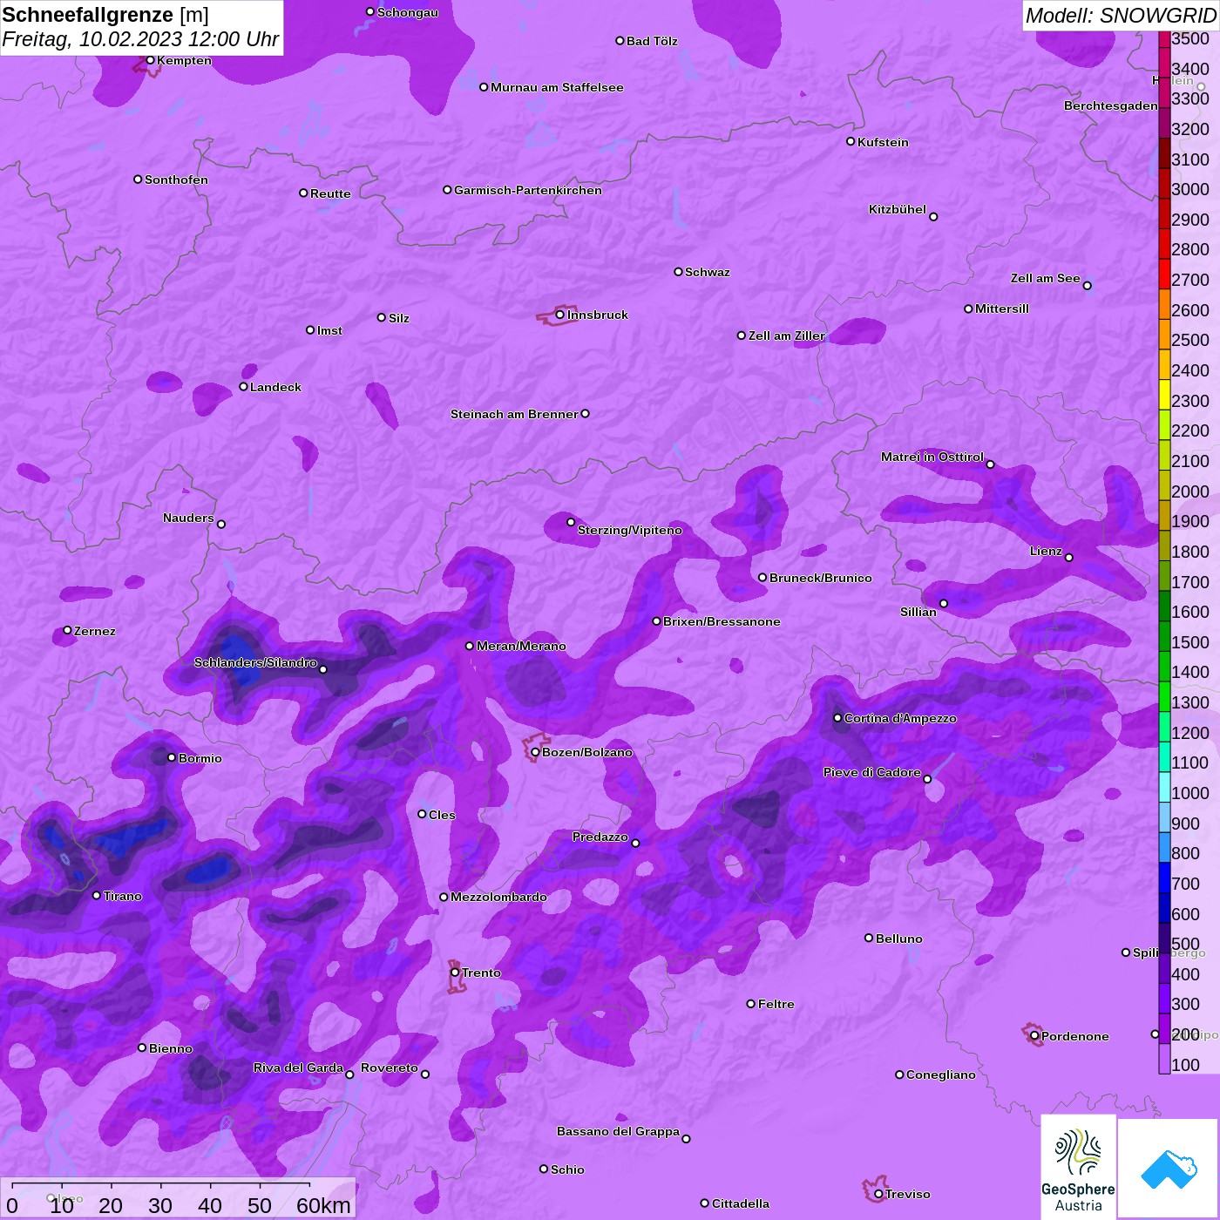This screenshot has width=1220, height=1220.
Task: Click the Bormio location dot
Action: click(172, 758)
